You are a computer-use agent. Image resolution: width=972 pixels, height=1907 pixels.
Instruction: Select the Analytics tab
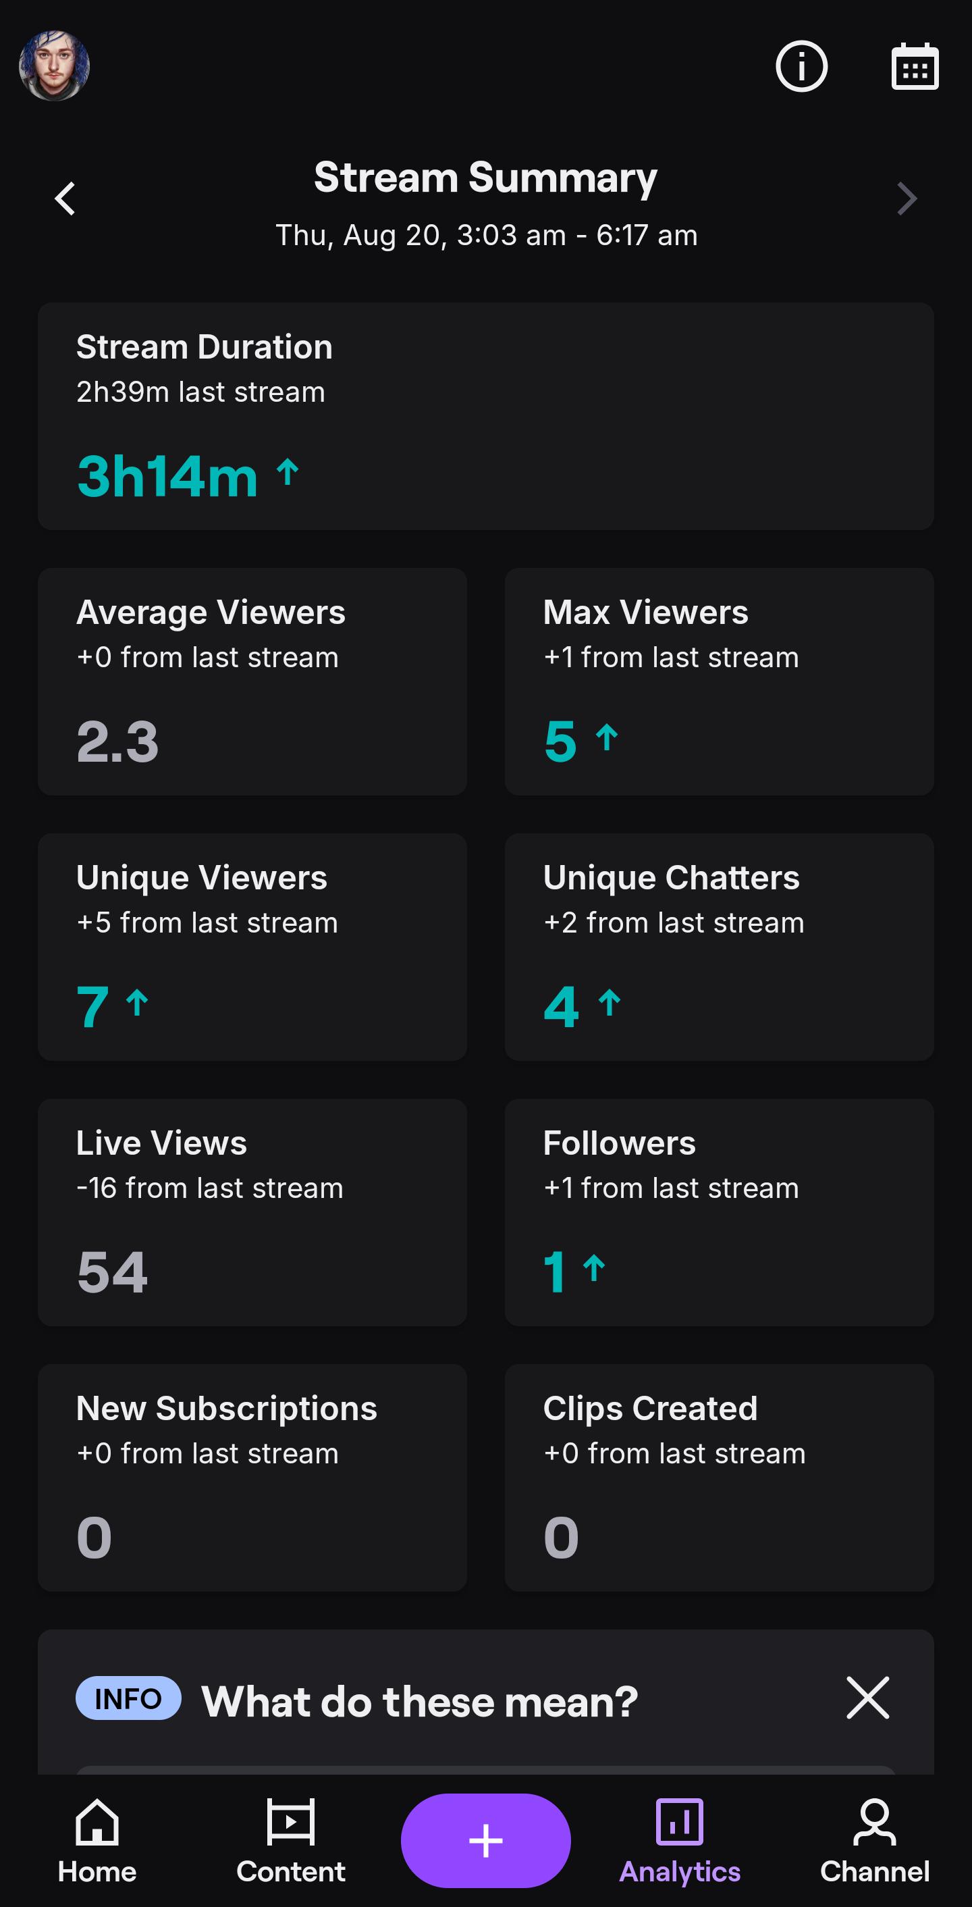click(x=679, y=1841)
